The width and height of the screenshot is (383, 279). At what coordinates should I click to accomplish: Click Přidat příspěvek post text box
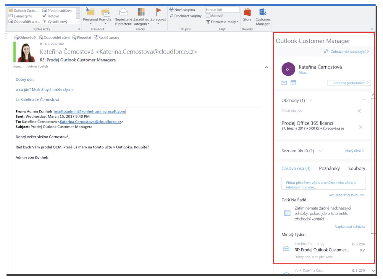click(324, 183)
